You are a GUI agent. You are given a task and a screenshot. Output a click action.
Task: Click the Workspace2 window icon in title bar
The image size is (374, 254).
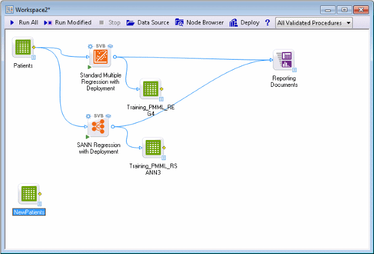[9, 10]
